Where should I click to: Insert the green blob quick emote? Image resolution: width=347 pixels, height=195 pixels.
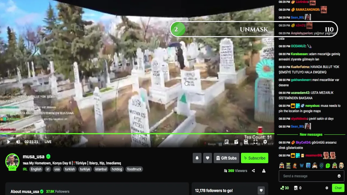click(328, 165)
